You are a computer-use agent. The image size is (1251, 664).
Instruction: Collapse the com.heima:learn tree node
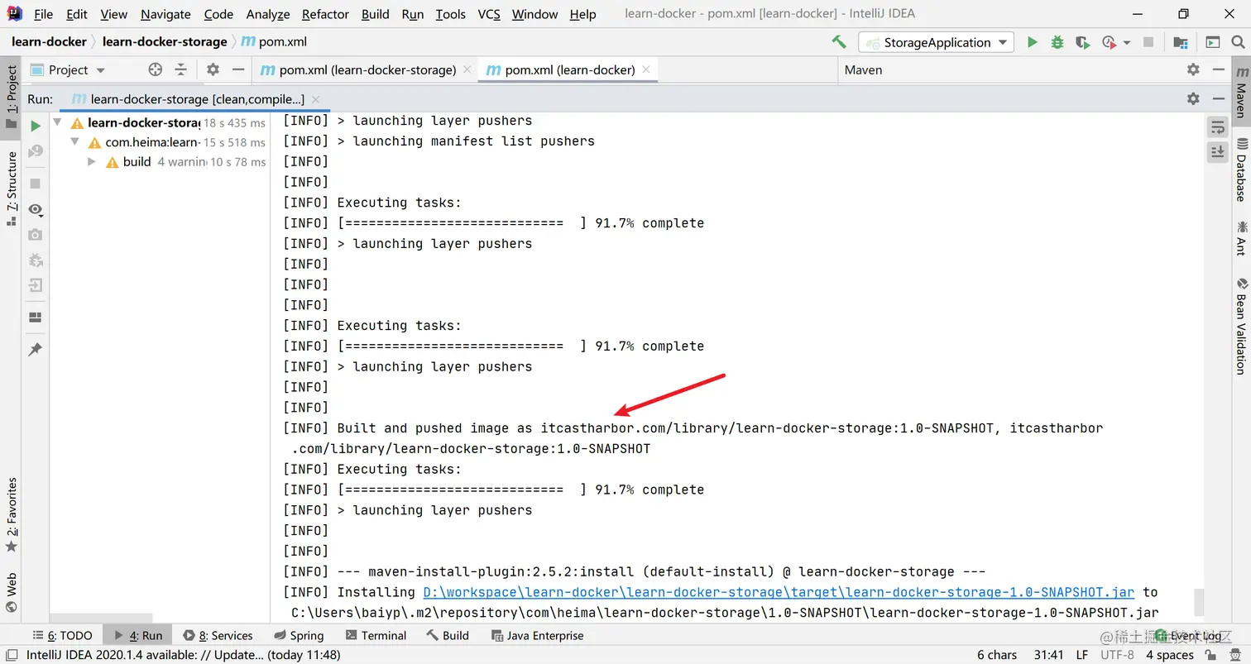(x=74, y=141)
